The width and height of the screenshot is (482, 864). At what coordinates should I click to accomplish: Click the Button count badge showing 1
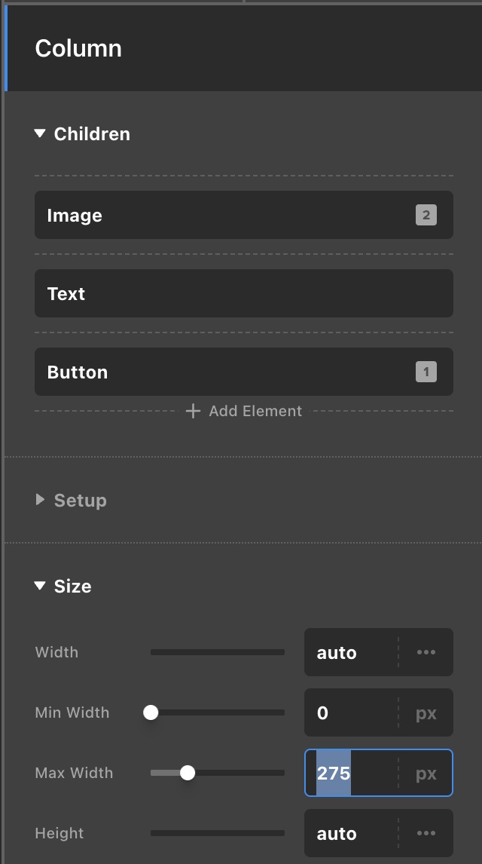coord(426,372)
